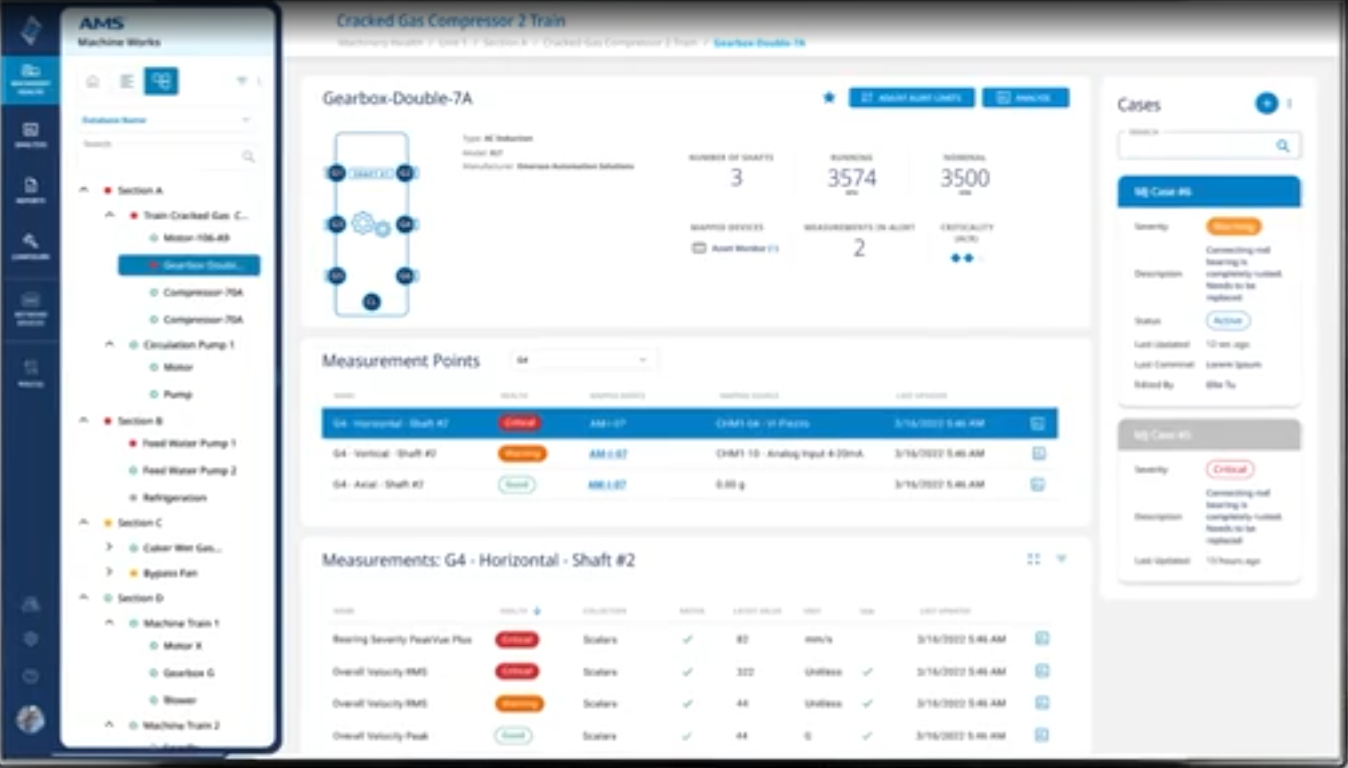1348x768 pixels.
Task: Collapse the Section A tree node
Action: [x=85, y=190]
